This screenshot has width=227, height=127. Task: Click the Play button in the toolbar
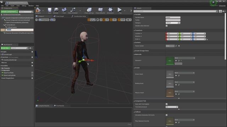point(120,10)
